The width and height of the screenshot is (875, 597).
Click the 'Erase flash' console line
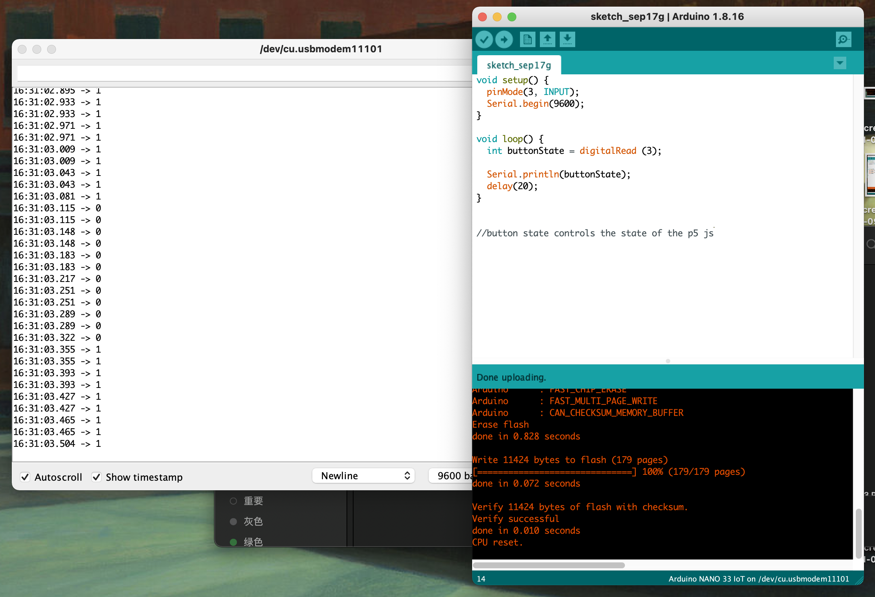tap(500, 425)
